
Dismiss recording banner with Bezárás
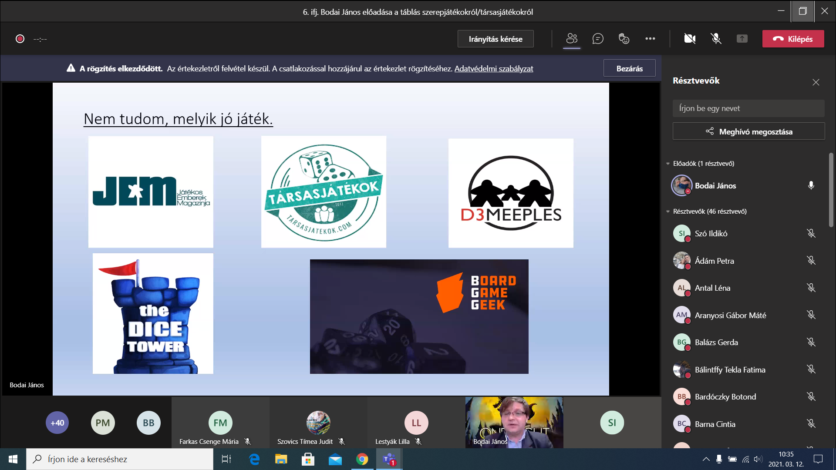[x=629, y=68]
